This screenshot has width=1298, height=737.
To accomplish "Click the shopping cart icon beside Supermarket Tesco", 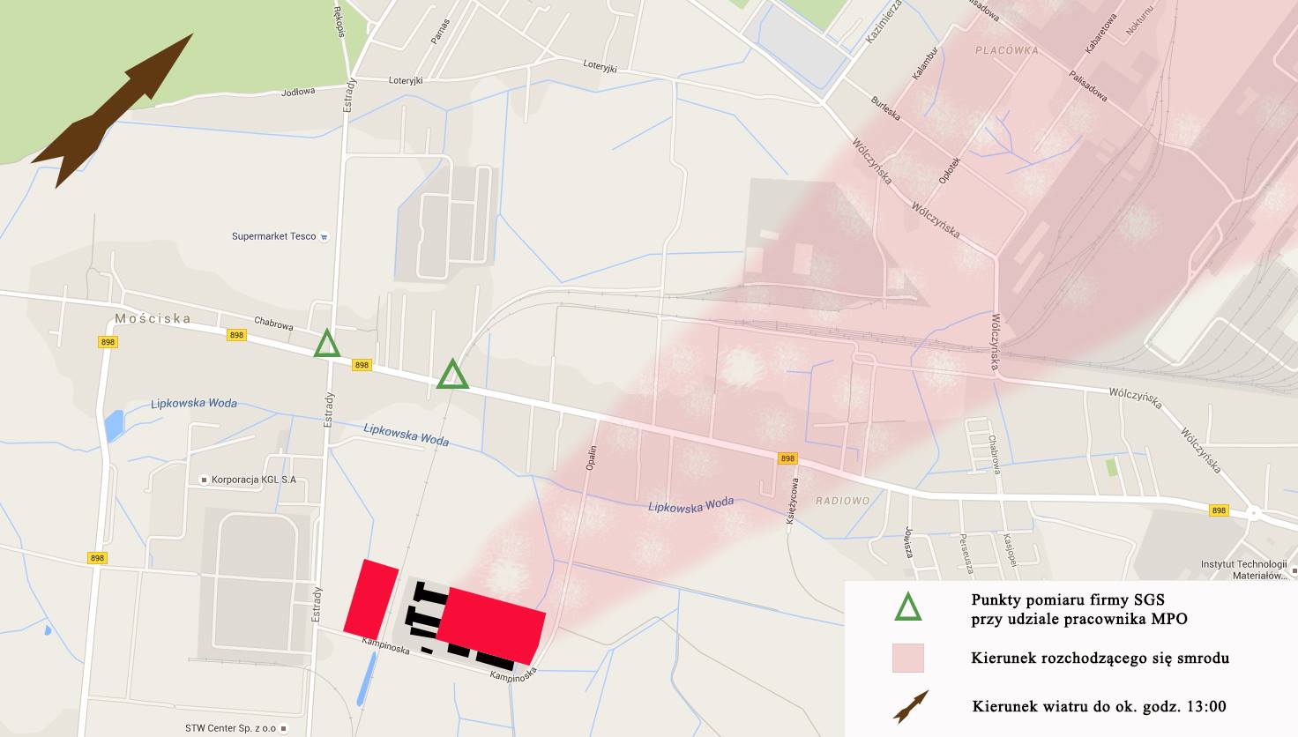I will (x=324, y=236).
